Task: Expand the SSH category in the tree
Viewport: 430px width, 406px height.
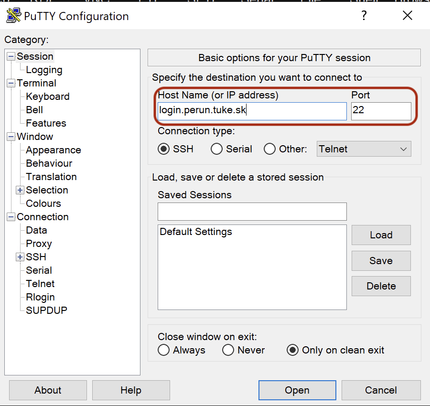Action: 20,257
